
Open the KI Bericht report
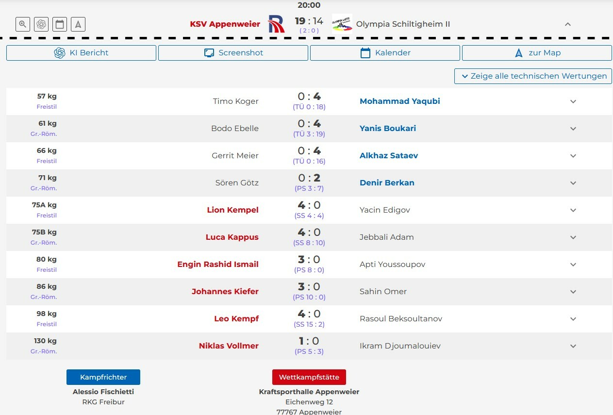point(81,53)
